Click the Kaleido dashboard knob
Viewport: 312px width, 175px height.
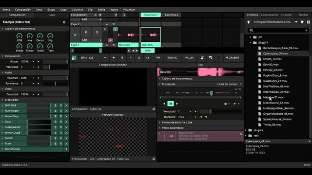(19, 46)
